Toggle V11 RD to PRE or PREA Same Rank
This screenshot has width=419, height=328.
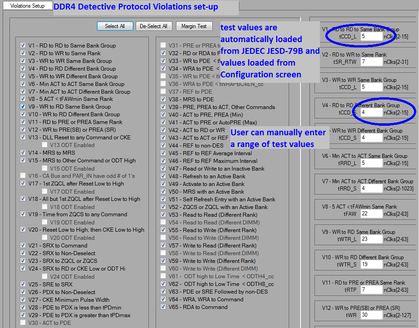(x=23, y=122)
